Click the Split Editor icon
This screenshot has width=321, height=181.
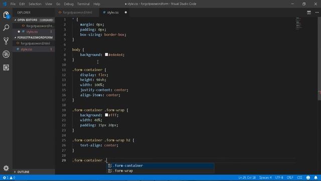pos(309,13)
